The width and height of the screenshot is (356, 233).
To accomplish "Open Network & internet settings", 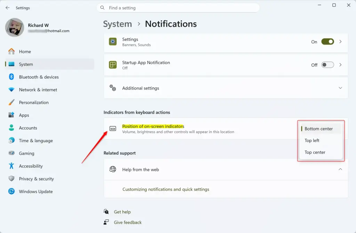I will click(x=50, y=90).
